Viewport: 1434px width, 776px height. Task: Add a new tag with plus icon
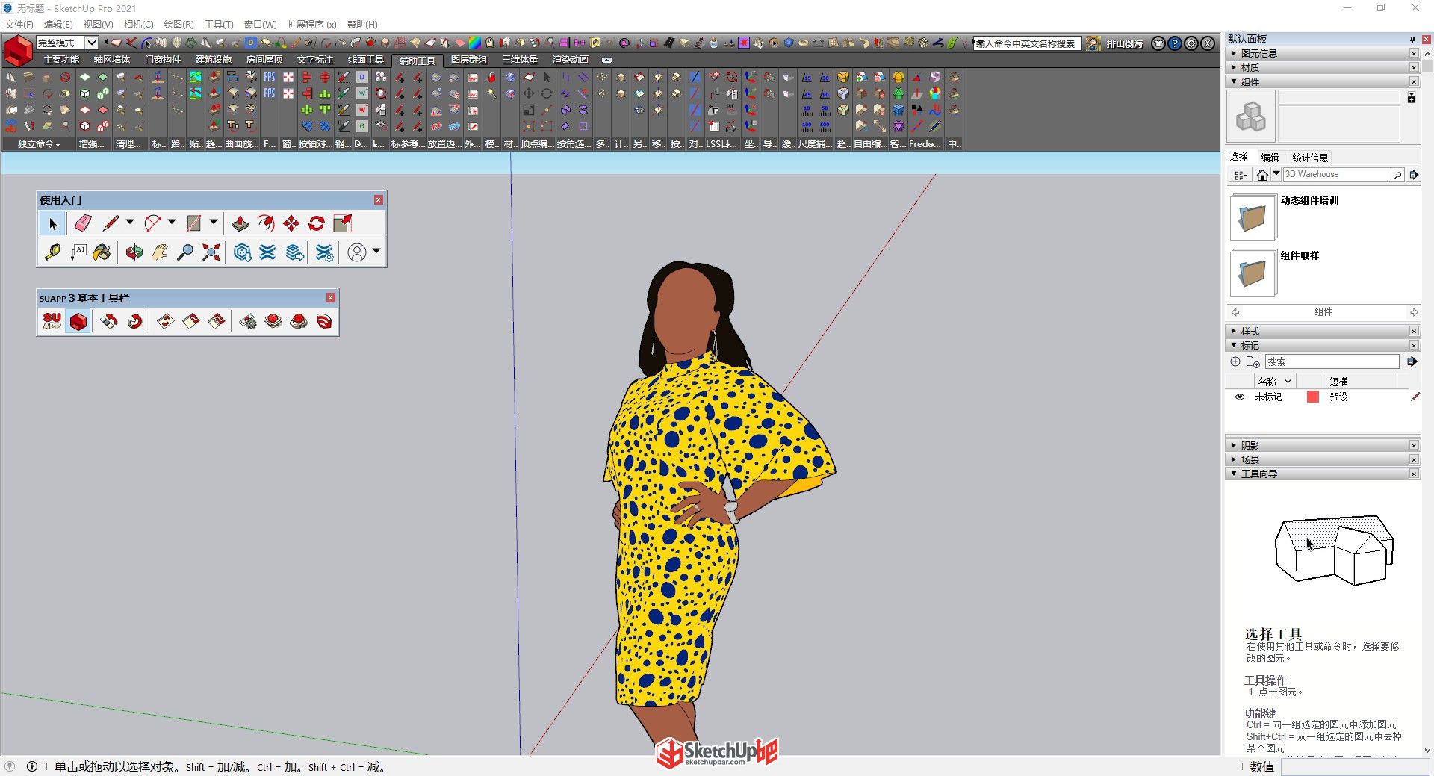(x=1235, y=361)
